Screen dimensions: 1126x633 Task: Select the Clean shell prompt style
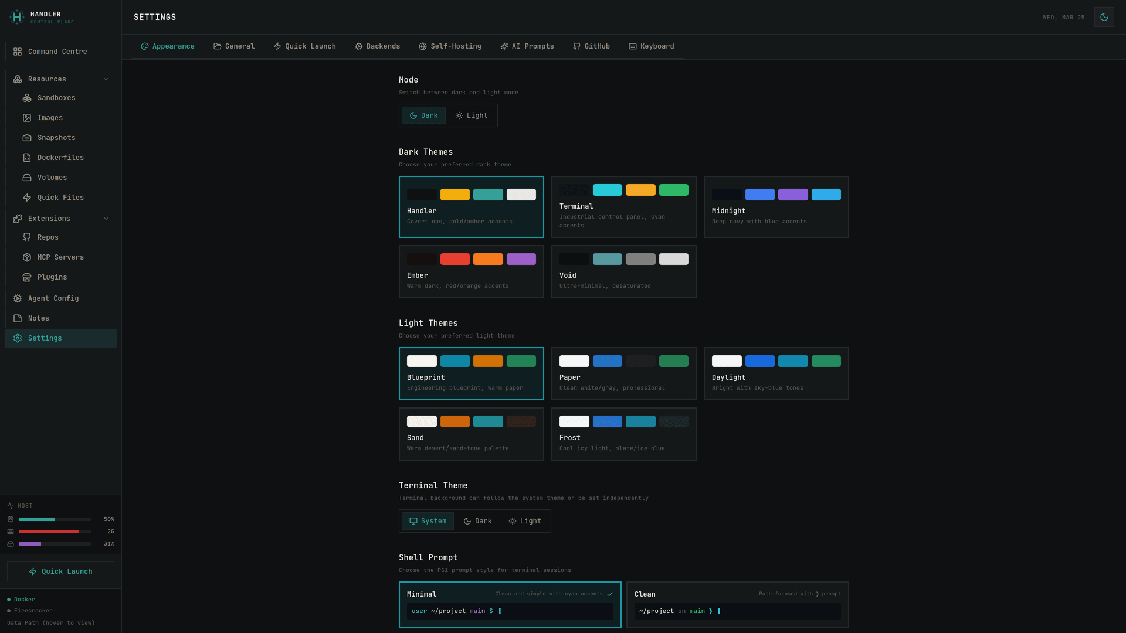(x=737, y=604)
